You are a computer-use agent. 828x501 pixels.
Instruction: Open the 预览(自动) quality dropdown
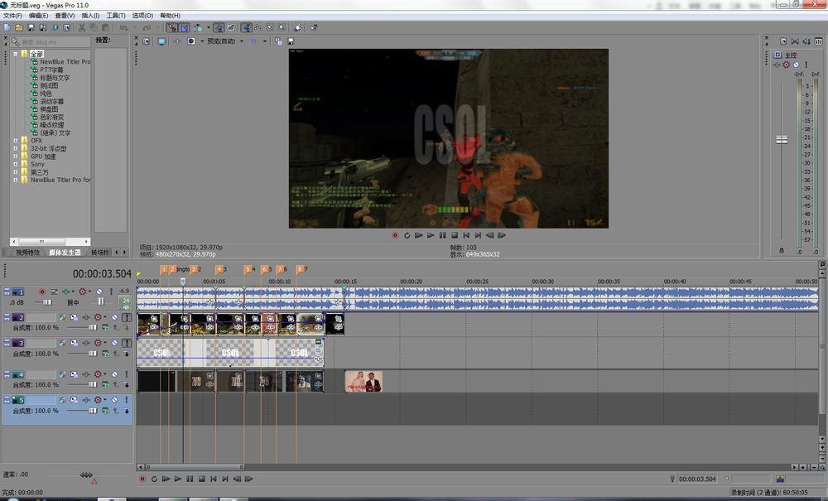[x=242, y=41]
